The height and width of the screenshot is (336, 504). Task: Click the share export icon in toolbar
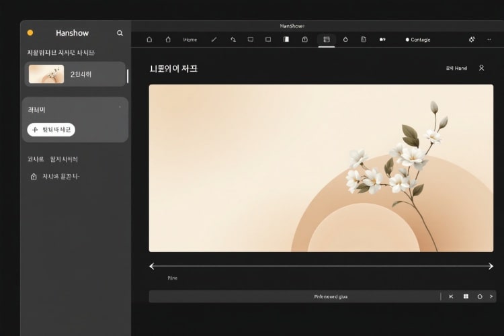pyautogui.click(x=304, y=40)
